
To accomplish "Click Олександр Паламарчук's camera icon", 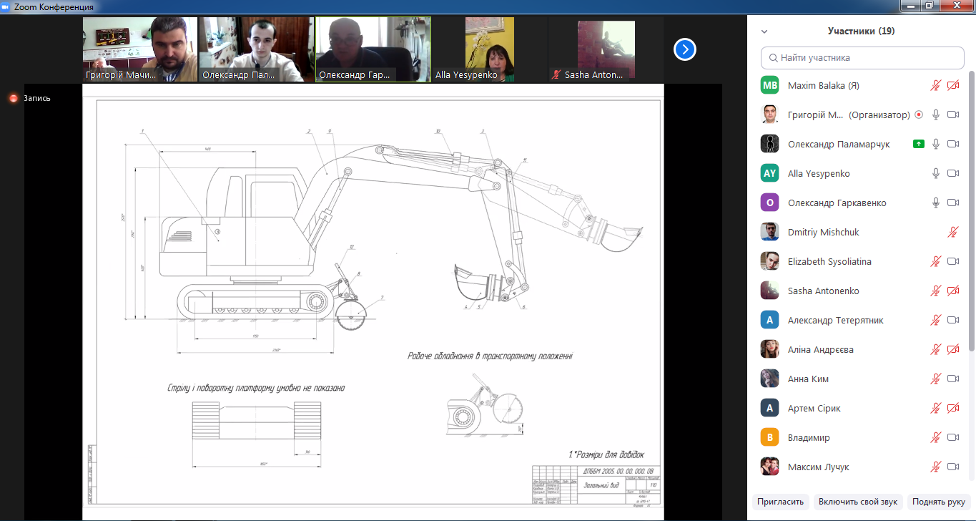I will coord(953,144).
